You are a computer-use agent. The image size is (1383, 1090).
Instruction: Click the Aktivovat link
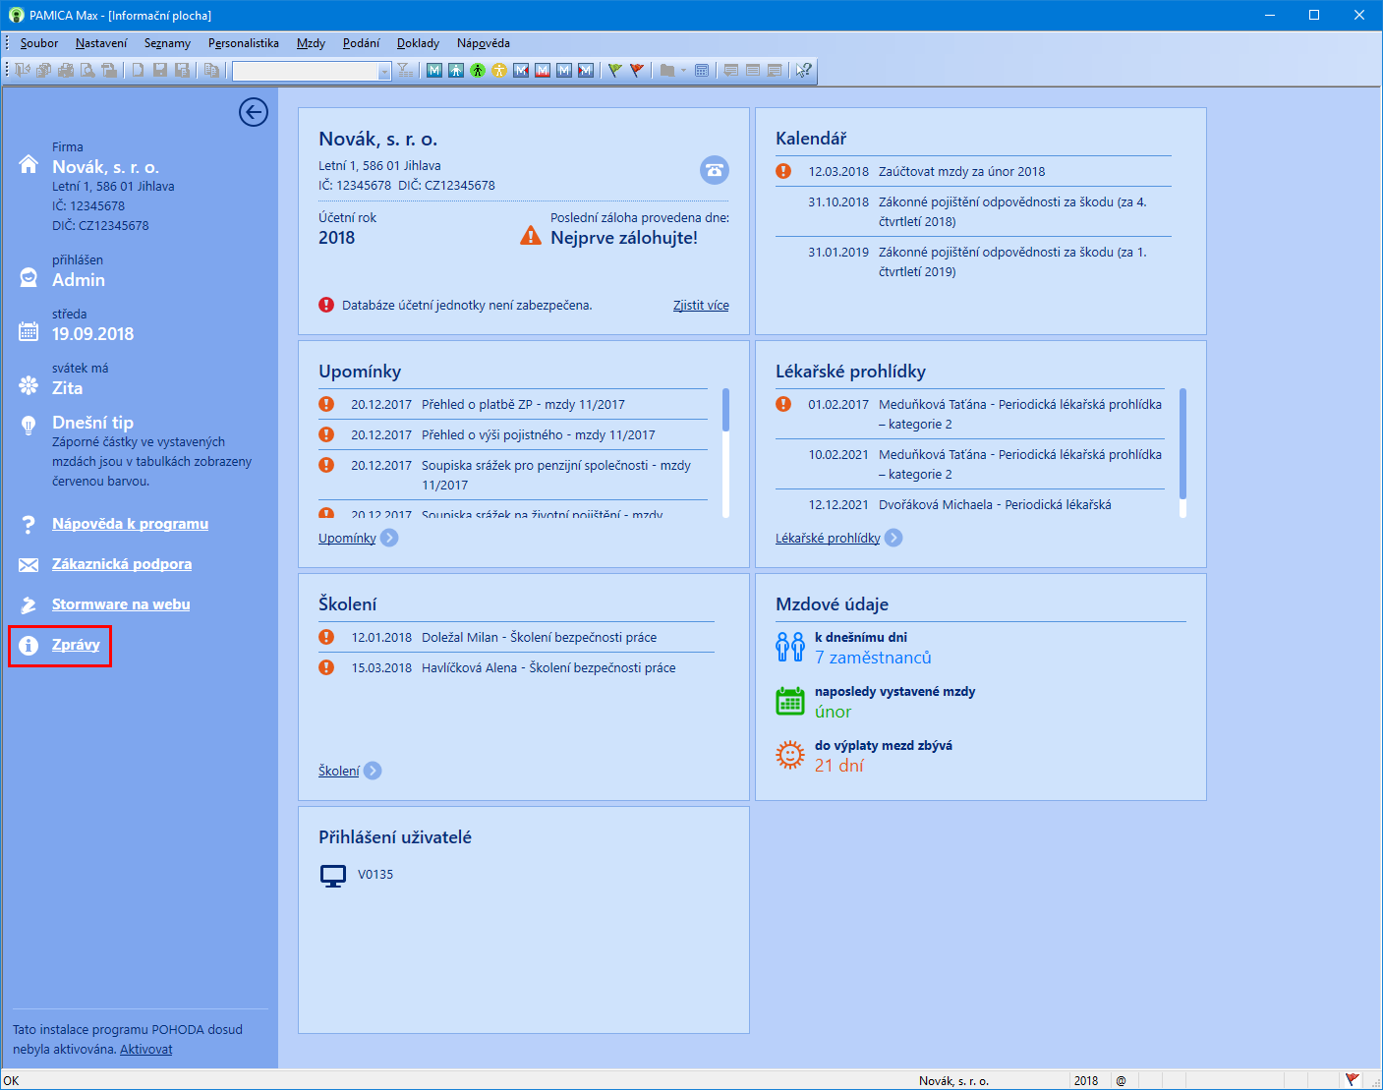[x=145, y=1050]
